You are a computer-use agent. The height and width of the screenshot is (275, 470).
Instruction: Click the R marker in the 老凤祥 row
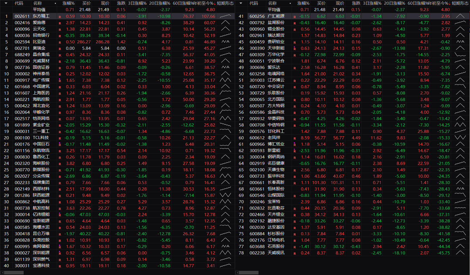295,138
